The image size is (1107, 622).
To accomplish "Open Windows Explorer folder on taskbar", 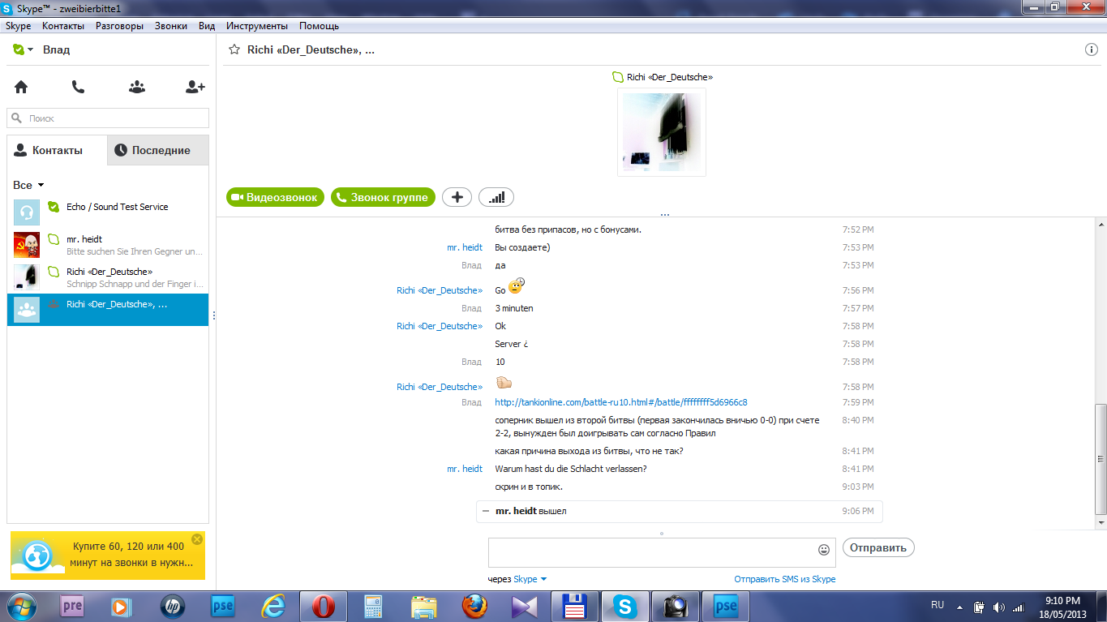I will [424, 606].
